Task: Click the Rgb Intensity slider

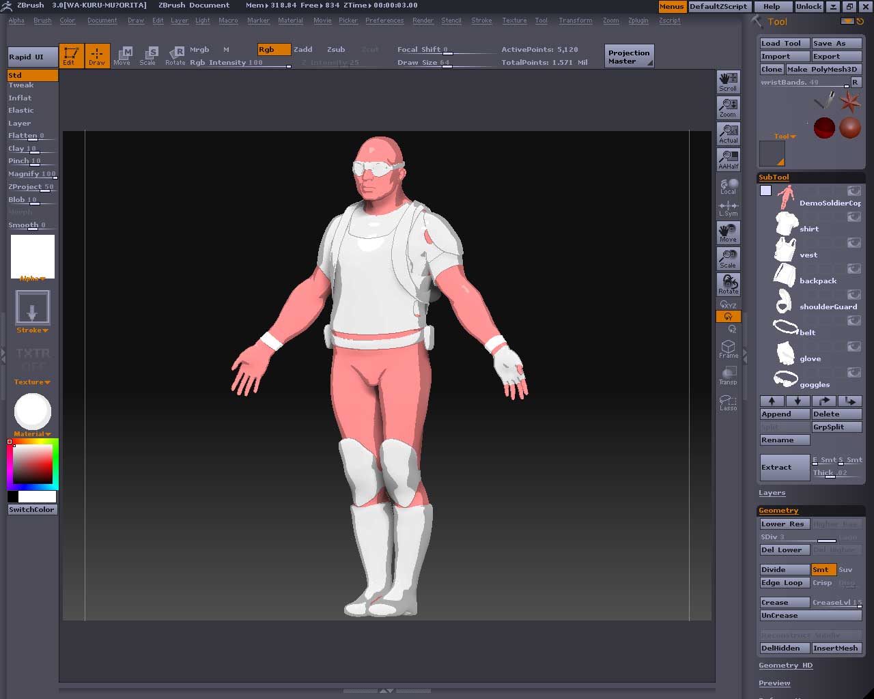Action: pos(240,63)
